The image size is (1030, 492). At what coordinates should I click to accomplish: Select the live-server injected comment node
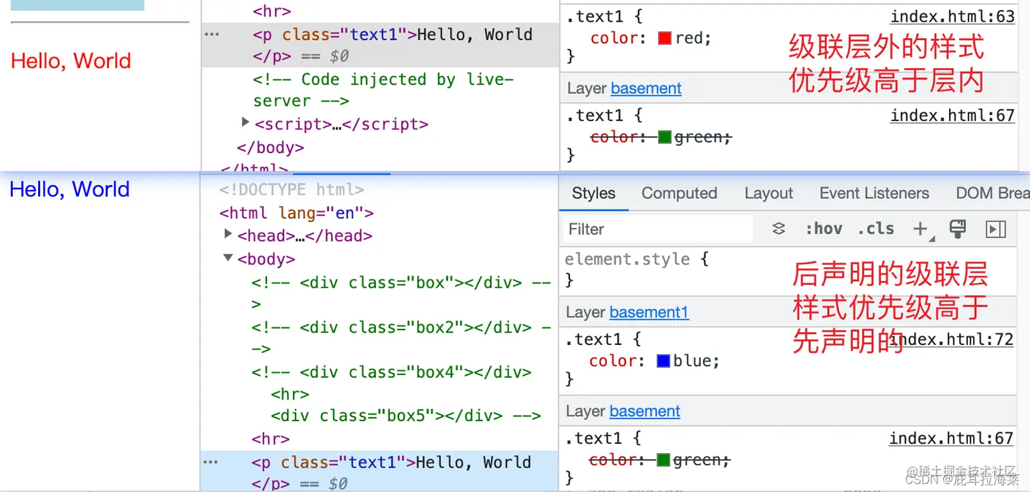point(383,90)
